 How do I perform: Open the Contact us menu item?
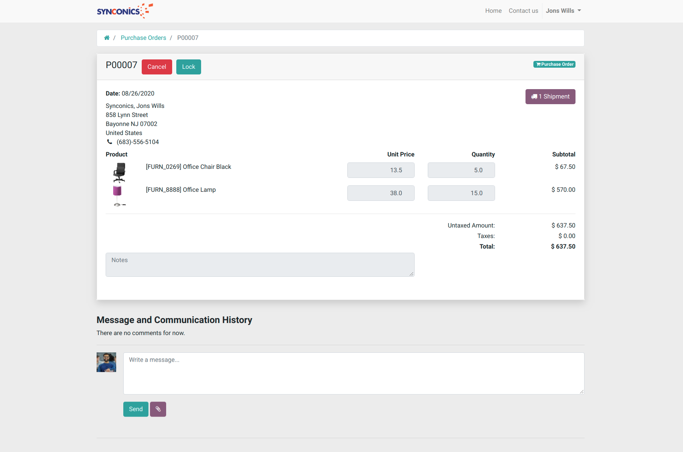523,11
